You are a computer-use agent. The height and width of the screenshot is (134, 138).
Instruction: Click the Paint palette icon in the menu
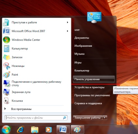pos(7,75)
